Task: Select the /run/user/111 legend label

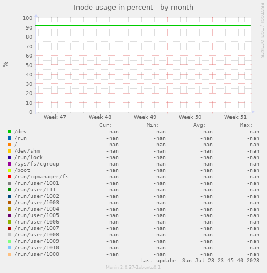Action: point(35,190)
